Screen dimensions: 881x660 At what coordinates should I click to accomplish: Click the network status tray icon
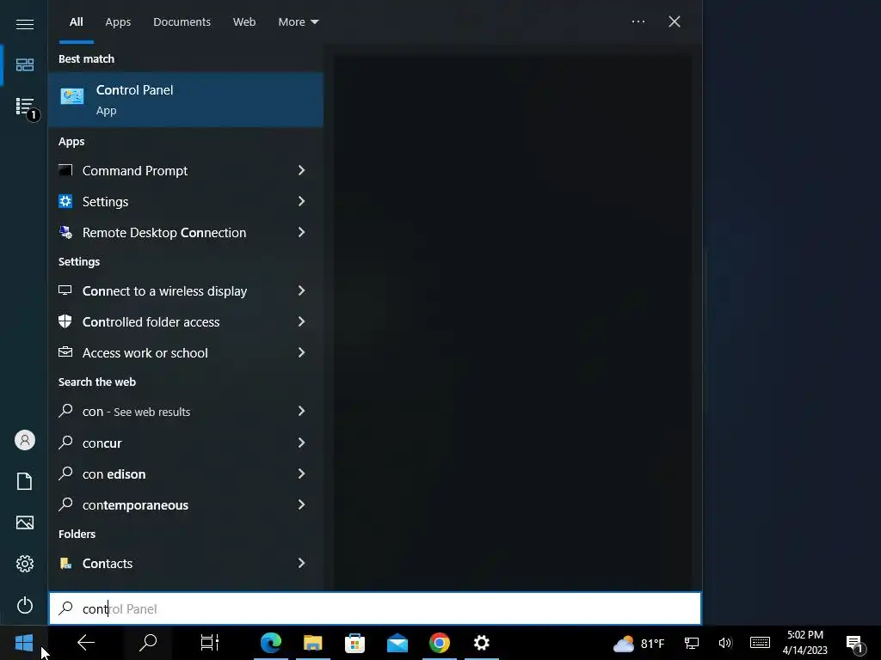coord(692,643)
